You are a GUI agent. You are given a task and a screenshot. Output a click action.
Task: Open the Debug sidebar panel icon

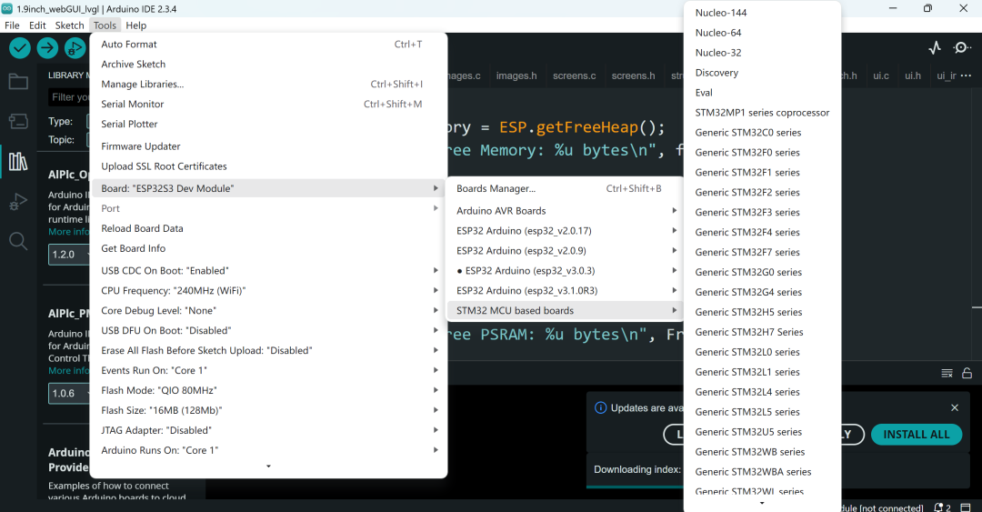pos(18,201)
